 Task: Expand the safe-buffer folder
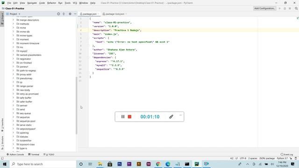(13, 98)
